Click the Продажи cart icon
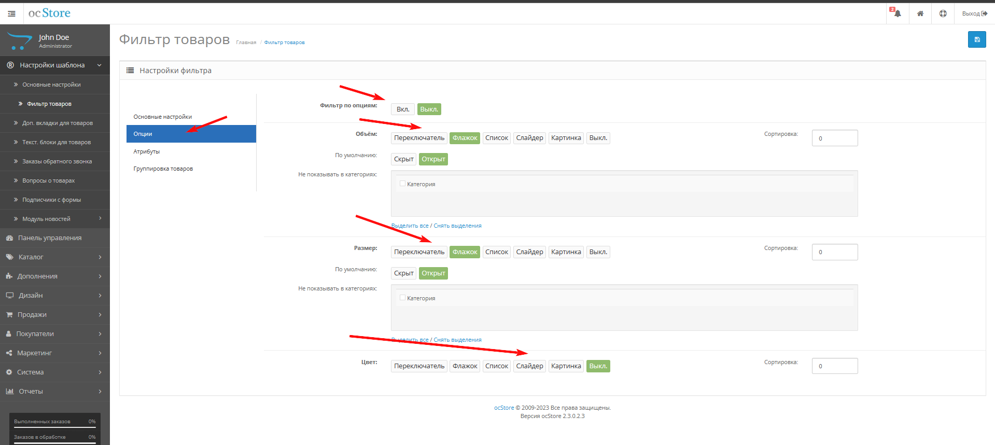Screen dimensions: 995x445 [9, 315]
